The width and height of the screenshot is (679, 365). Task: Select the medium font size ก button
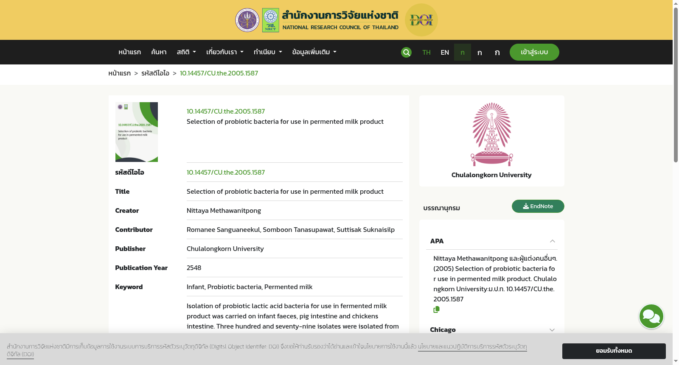pyautogui.click(x=480, y=52)
